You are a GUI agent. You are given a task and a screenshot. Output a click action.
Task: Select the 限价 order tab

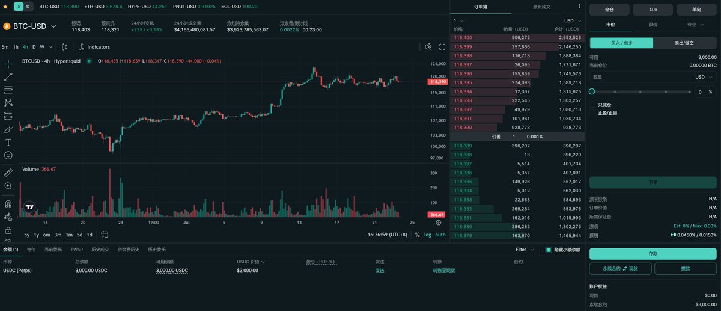pyautogui.click(x=653, y=25)
